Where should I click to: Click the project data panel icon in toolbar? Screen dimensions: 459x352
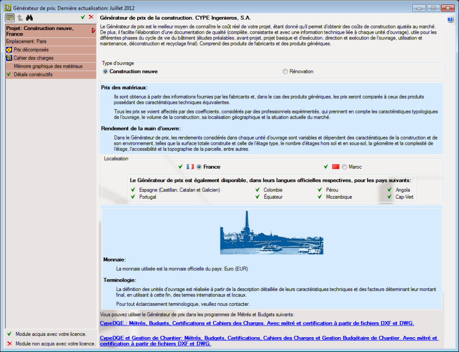coord(10,17)
